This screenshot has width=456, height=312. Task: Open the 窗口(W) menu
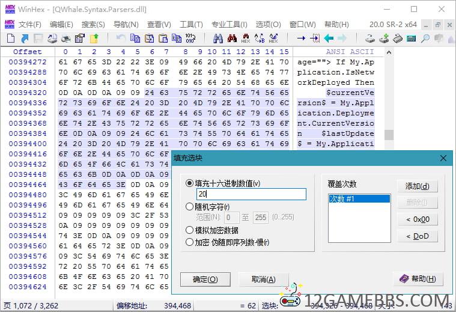tap(302, 25)
